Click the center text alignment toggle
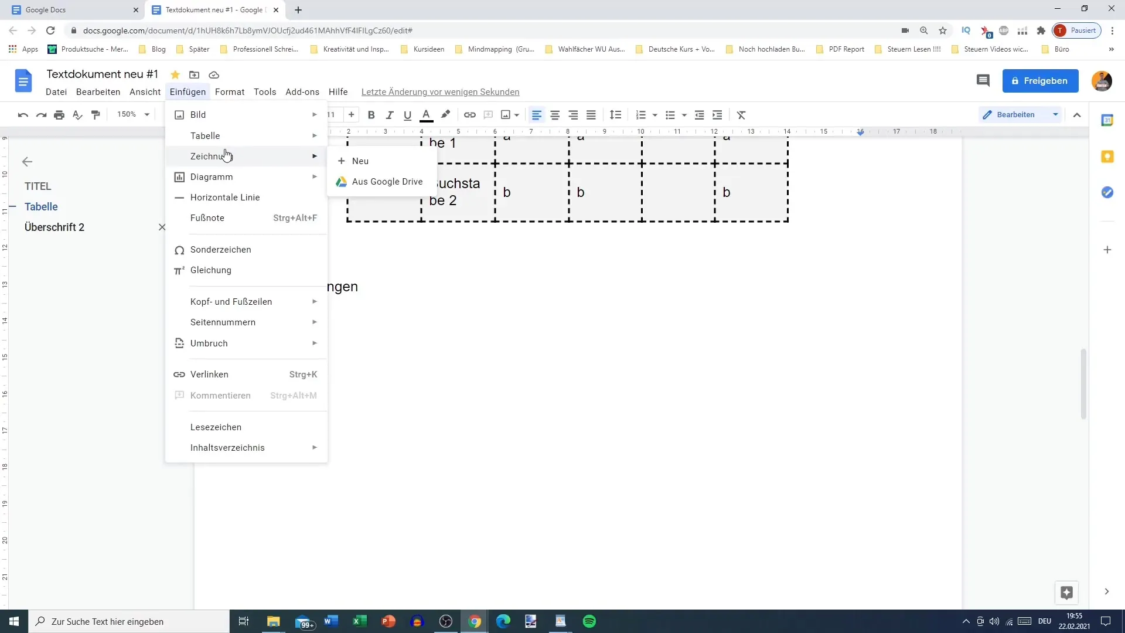 click(x=555, y=114)
